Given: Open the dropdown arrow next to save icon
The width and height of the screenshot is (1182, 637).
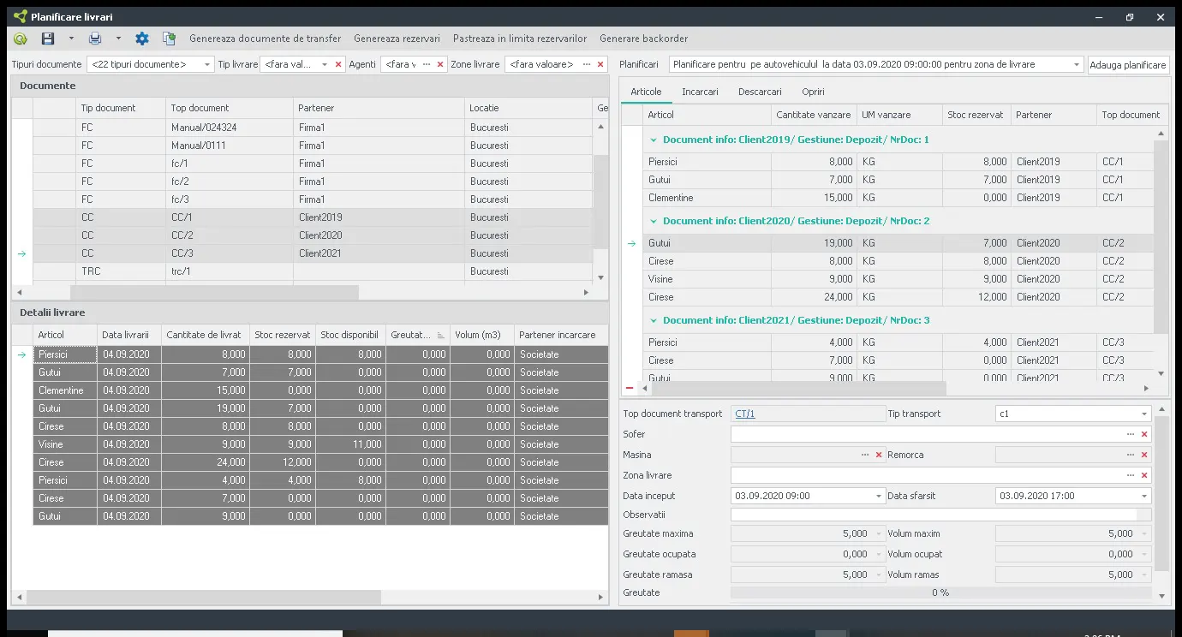Looking at the screenshot, I should pyautogui.click(x=71, y=39).
